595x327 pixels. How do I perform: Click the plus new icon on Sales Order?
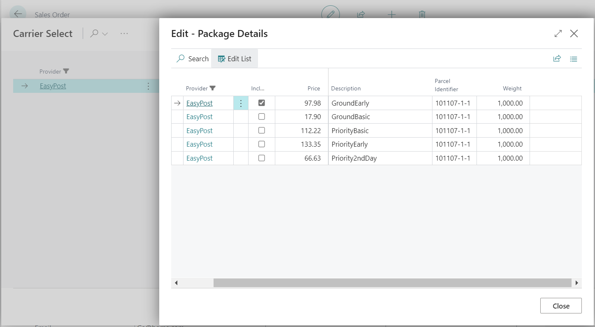tap(392, 14)
